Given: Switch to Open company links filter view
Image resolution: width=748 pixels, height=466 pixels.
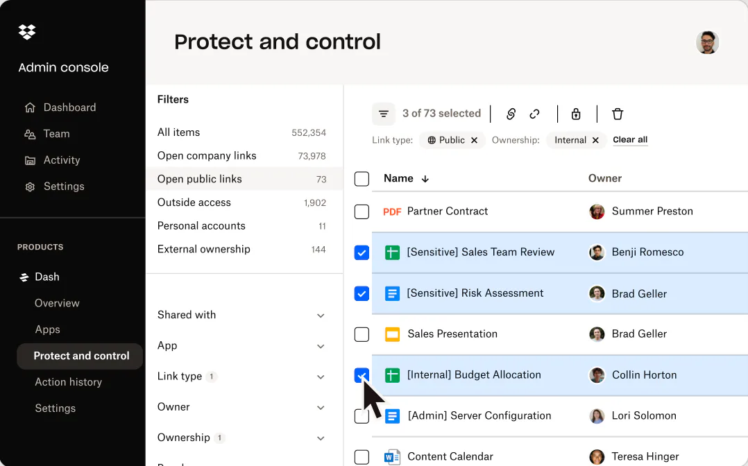Looking at the screenshot, I should pos(206,155).
